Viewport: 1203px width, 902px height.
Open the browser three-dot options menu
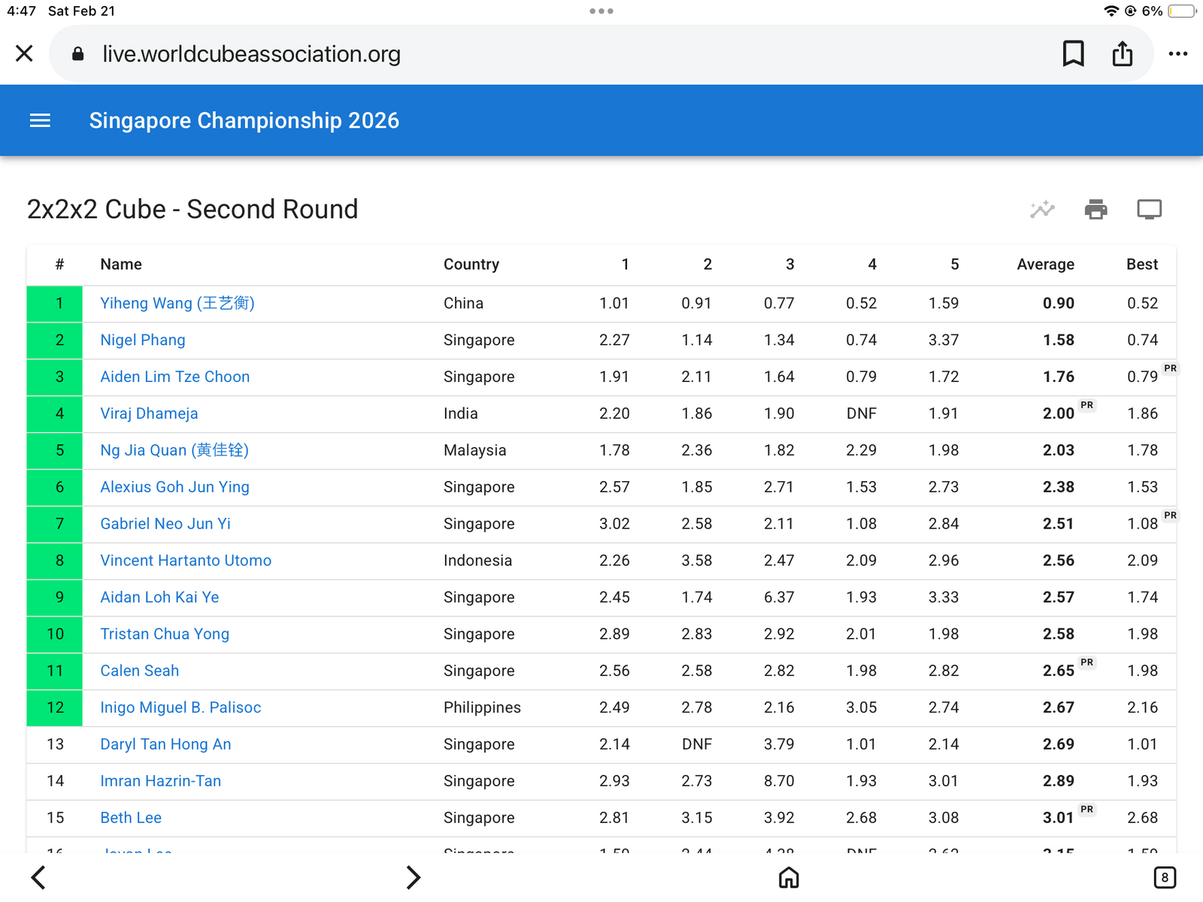1178,53
